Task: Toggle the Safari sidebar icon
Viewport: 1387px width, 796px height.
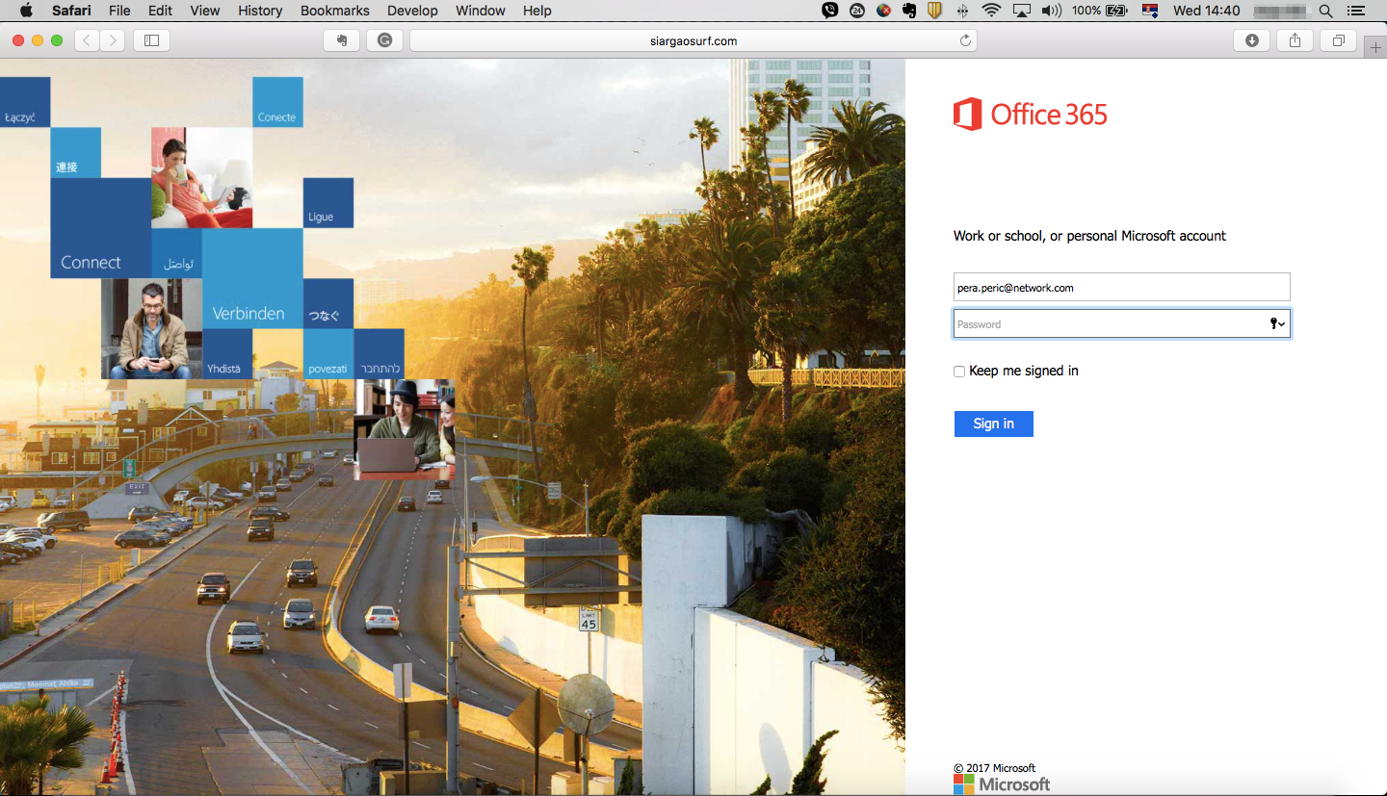Action: point(151,40)
